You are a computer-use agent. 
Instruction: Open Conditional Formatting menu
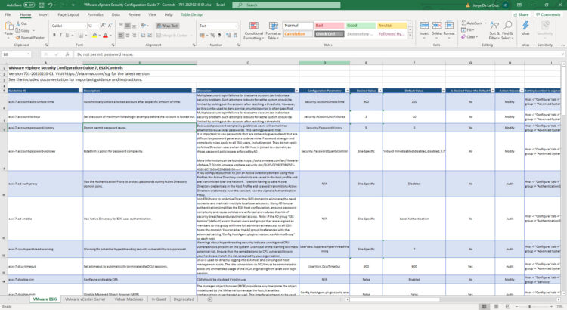(254, 31)
